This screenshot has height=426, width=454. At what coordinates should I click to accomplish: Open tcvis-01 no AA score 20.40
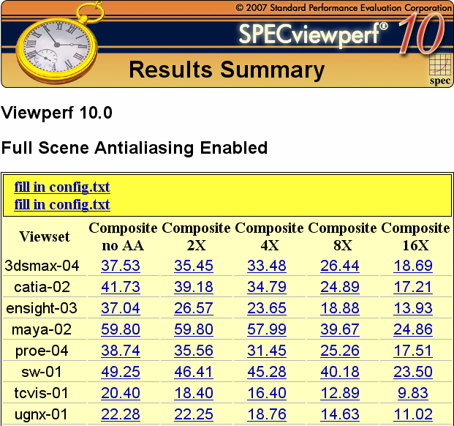(121, 393)
